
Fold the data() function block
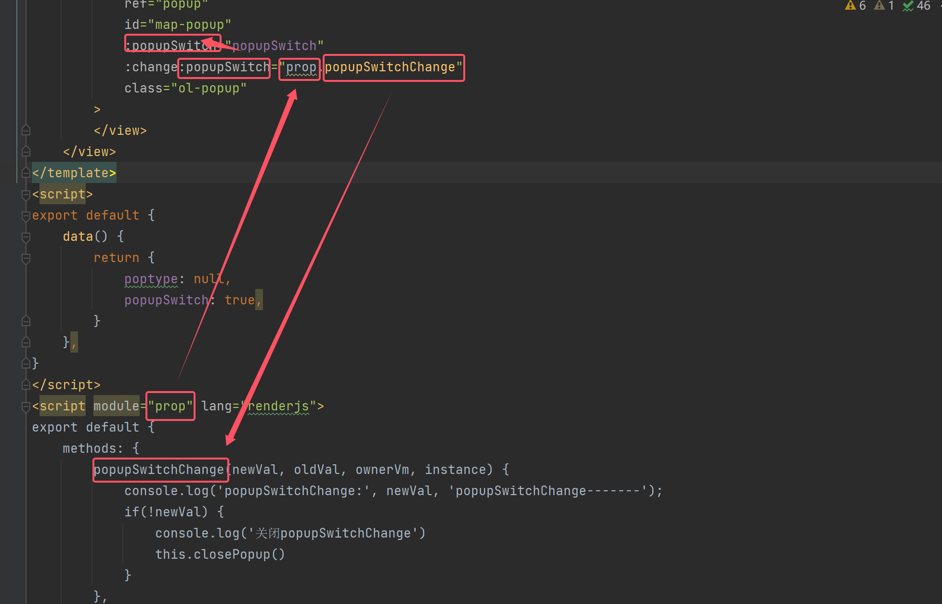26,237
